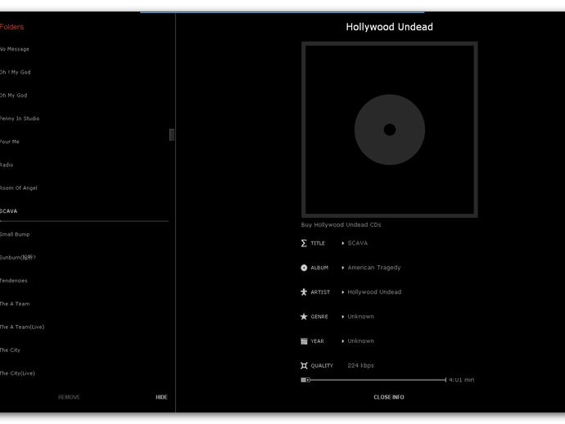Select The City track
Image resolution: width=565 pixels, height=424 pixels.
tap(10, 350)
